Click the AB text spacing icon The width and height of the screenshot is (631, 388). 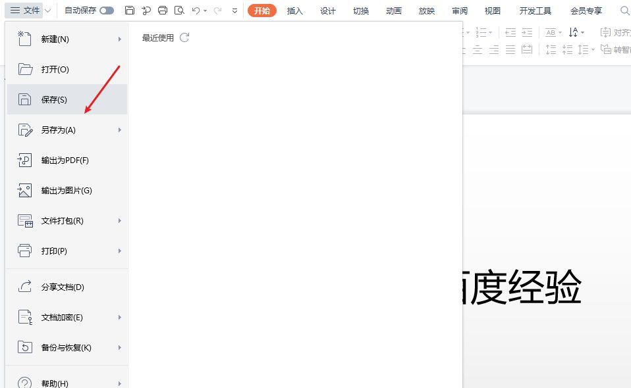click(551, 32)
